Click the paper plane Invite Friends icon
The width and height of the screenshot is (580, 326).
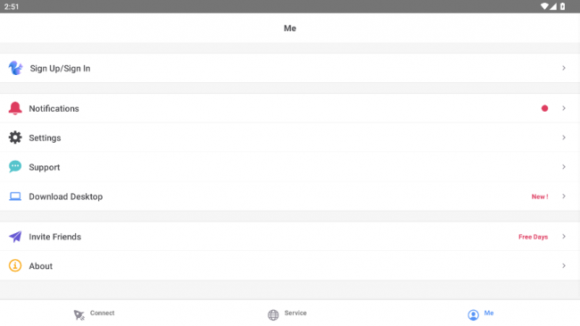[15, 237]
